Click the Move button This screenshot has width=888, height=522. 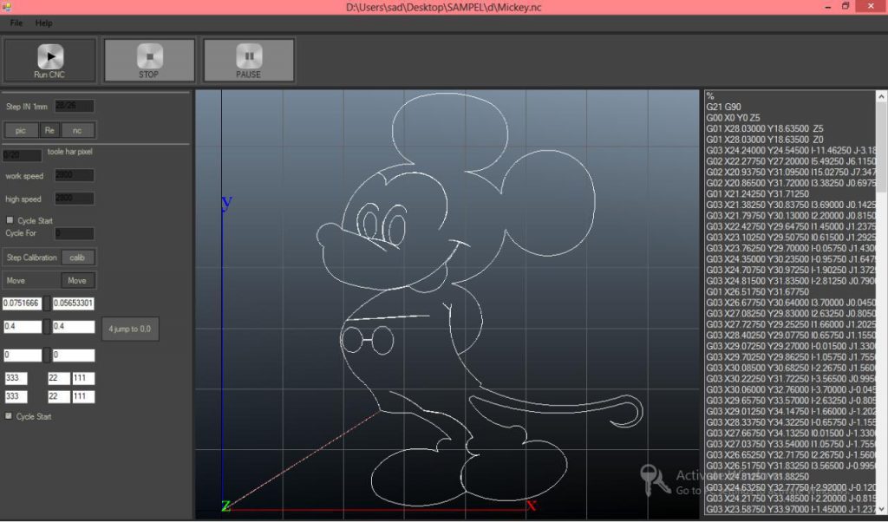click(x=77, y=280)
